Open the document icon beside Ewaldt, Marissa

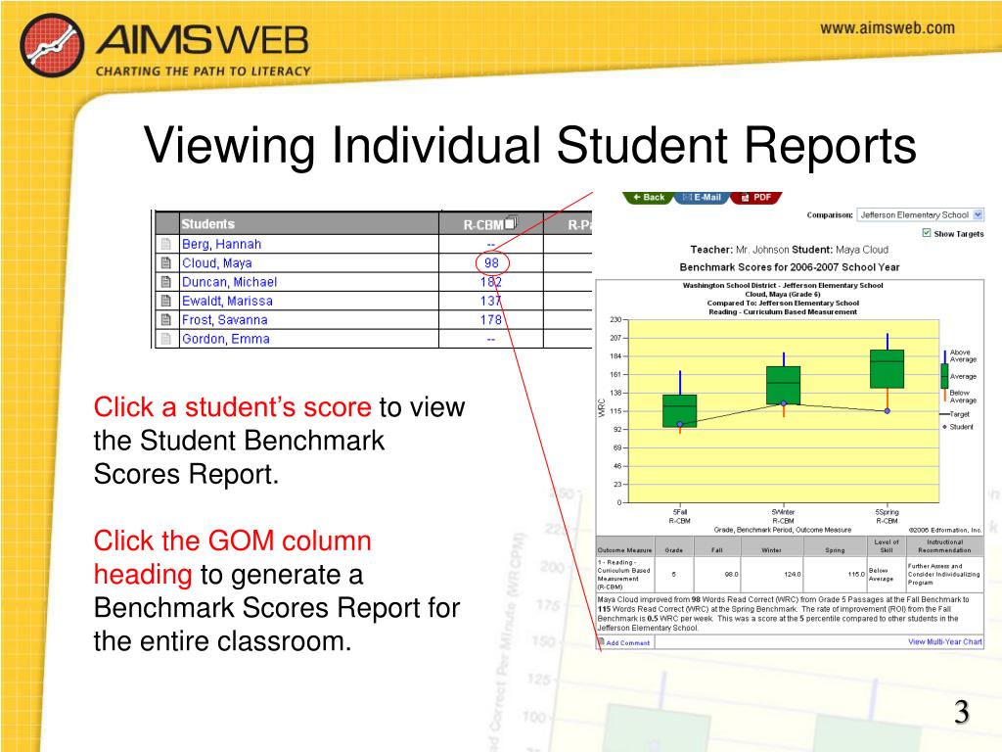tap(166, 301)
